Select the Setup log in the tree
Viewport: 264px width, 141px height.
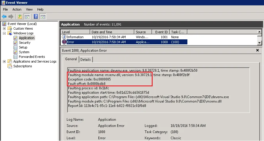23,47
